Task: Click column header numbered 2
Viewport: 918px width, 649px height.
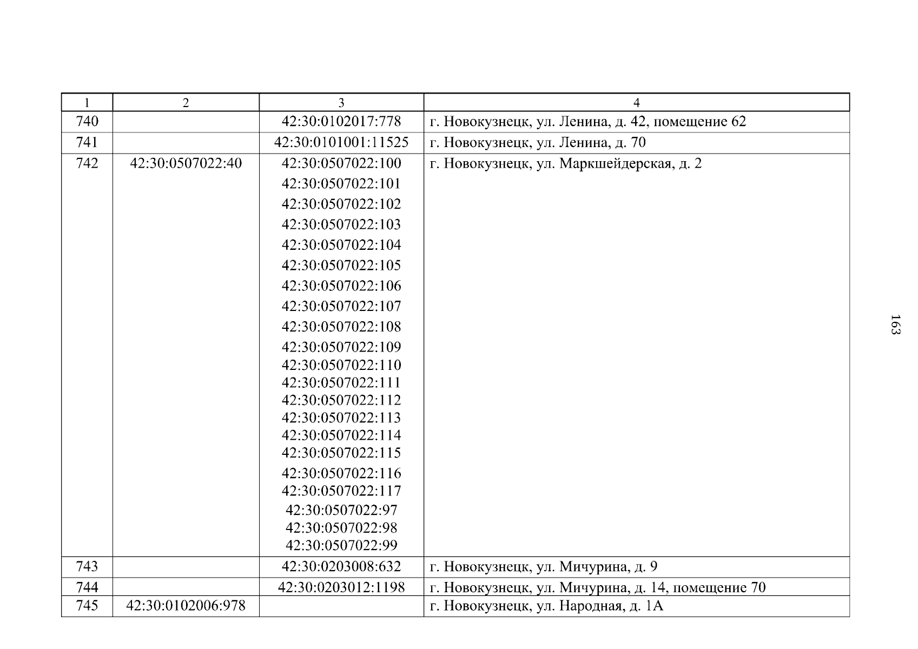Action: coord(186,103)
